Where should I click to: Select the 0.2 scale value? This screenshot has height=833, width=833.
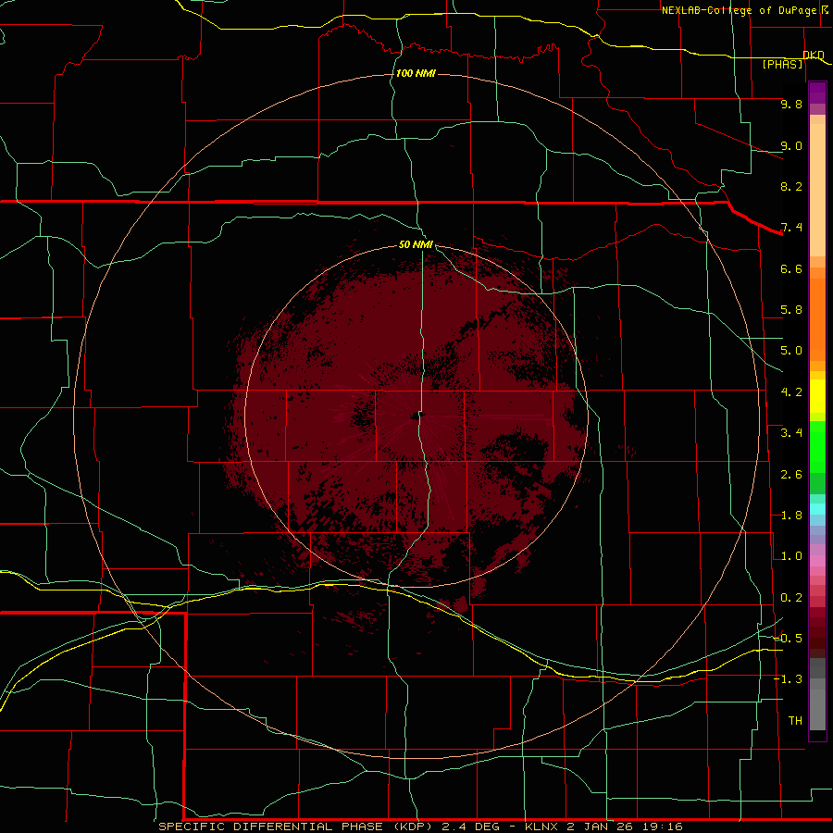point(791,598)
